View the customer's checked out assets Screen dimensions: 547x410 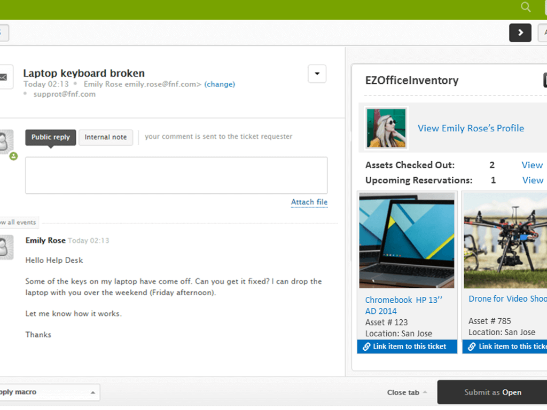point(532,165)
